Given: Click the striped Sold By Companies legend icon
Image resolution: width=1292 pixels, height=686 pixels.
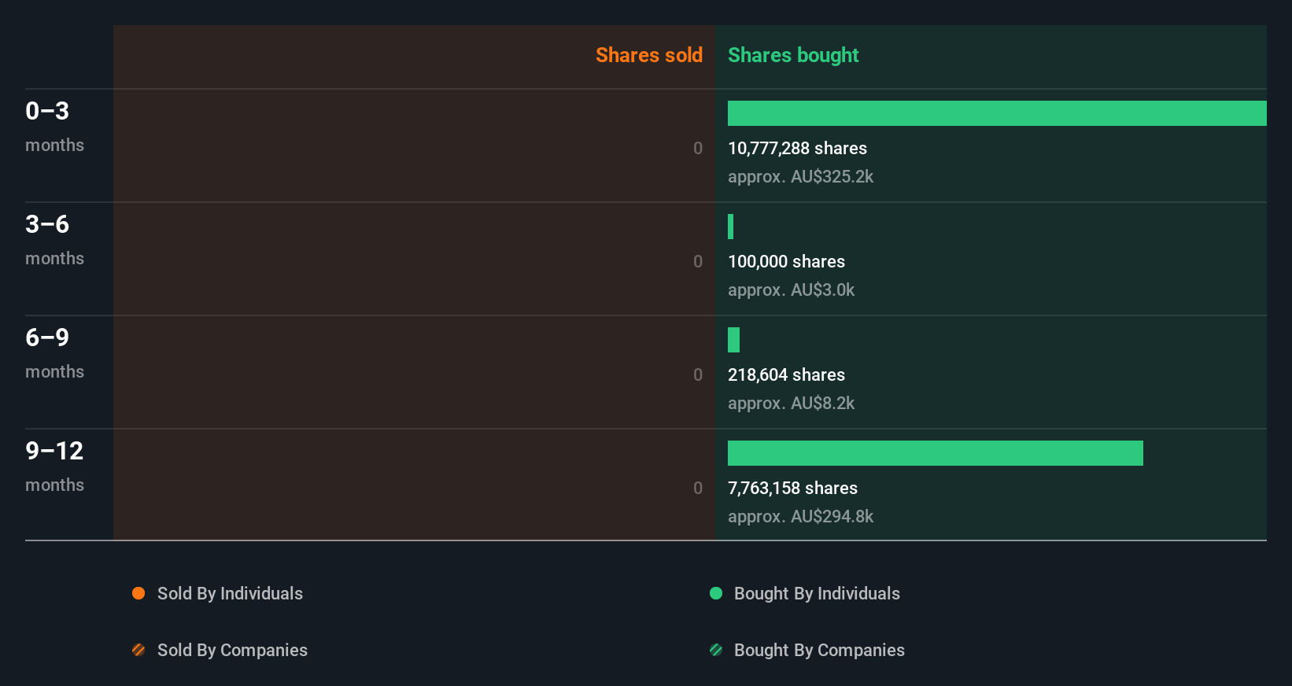Looking at the screenshot, I should [x=138, y=650].
